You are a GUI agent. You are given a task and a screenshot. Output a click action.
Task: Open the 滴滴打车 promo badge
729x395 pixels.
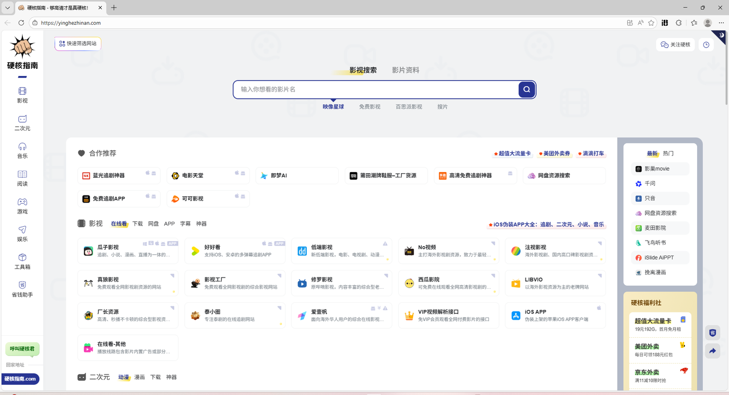pos(591,153)
